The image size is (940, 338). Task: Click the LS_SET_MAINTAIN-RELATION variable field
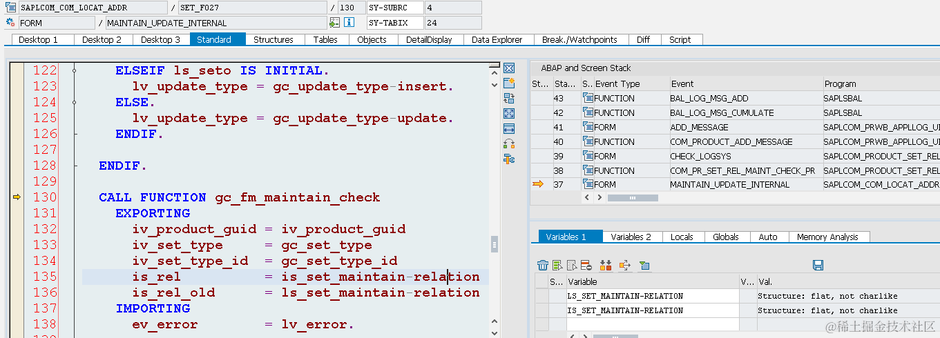point(652,296)
